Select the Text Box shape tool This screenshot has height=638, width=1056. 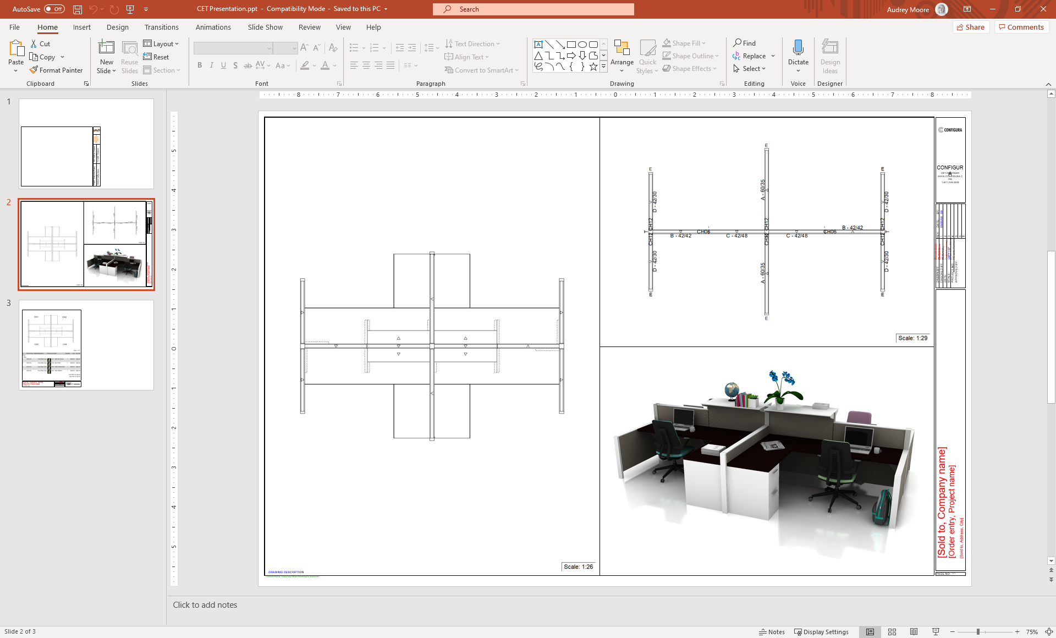[x=538, y=44]
